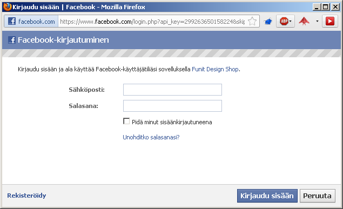
Task: Click the Firefox icon in the title bar
Action: [7, 7]
